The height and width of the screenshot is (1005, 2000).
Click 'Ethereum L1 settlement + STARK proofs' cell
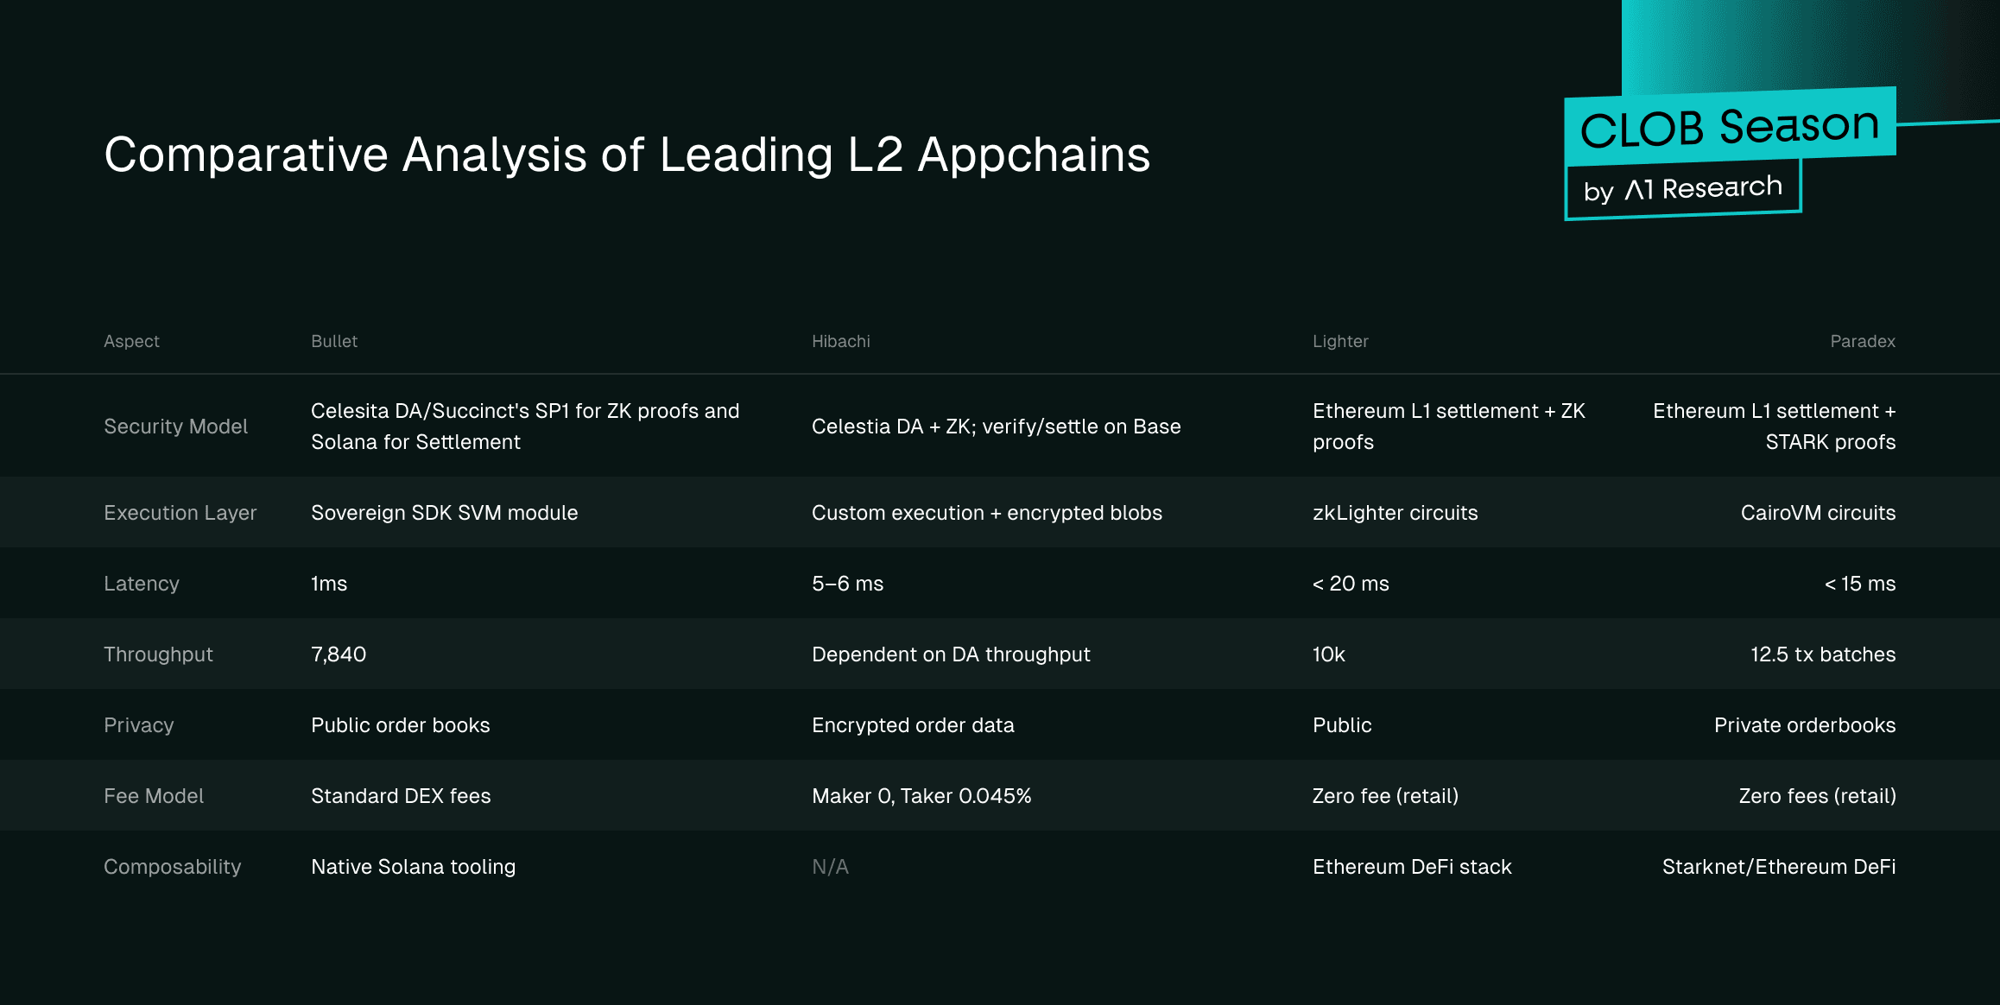(1774, 427)
